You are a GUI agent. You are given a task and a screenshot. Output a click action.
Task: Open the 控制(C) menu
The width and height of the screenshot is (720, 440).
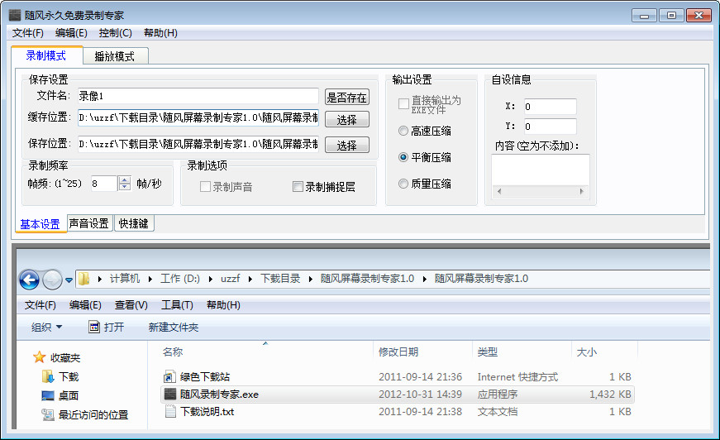[115, 33]
